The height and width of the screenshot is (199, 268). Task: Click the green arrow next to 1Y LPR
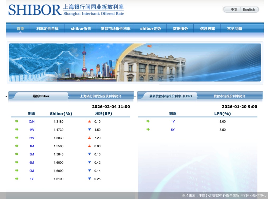[x=148, y=121]
